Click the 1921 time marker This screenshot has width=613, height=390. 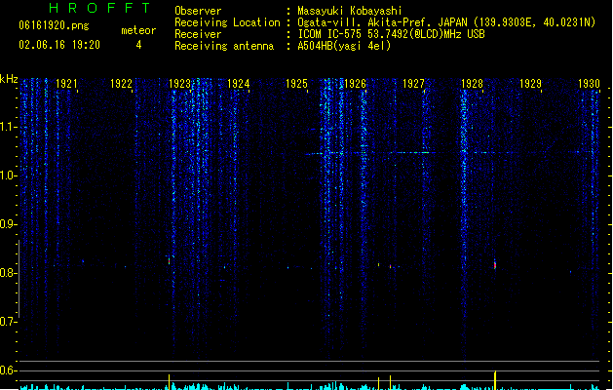click(x=66, y=84)
